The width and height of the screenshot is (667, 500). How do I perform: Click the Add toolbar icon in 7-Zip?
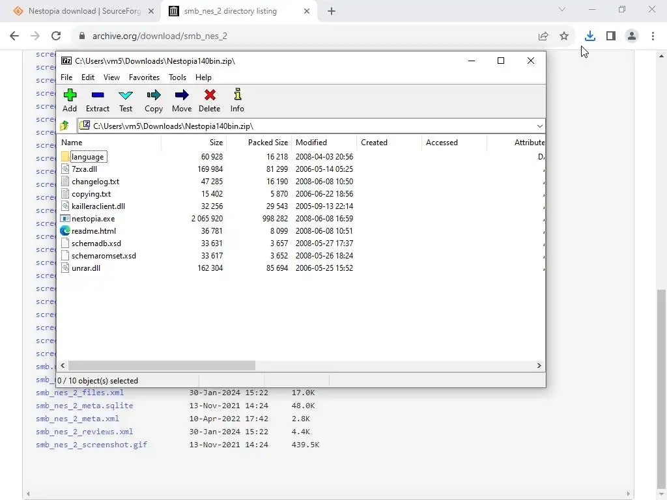coord(70,95)
